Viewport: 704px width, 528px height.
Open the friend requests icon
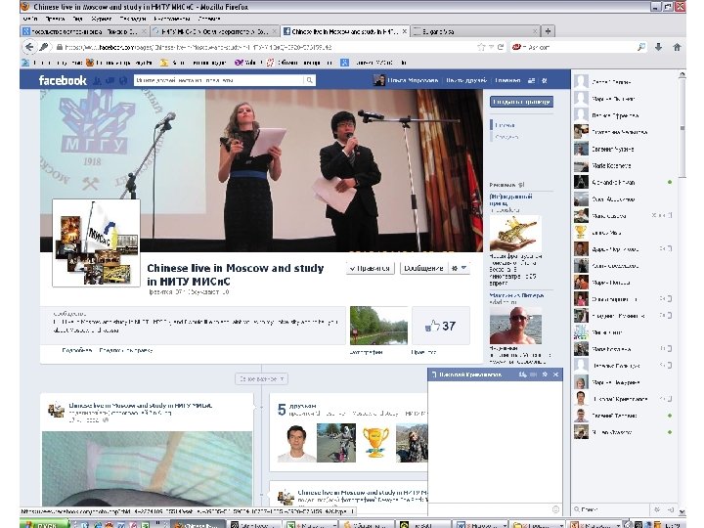click(x=97, y=81)
